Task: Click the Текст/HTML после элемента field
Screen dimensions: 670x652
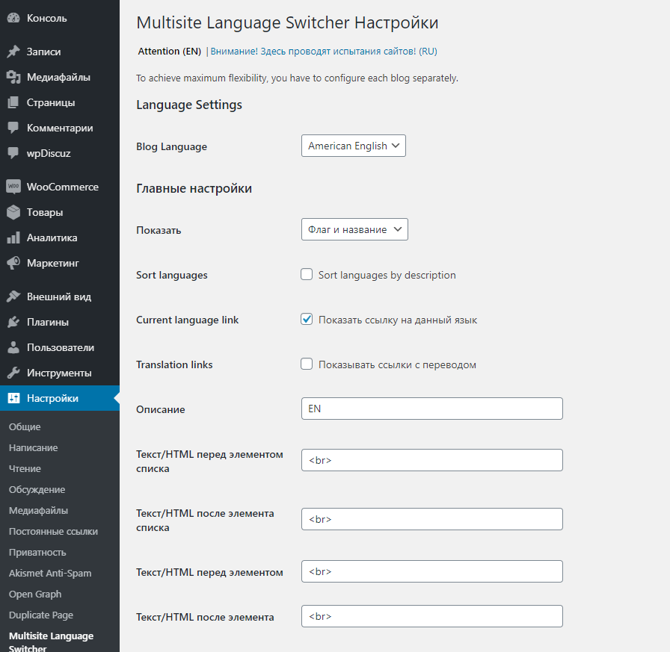Action: (431, 616)
